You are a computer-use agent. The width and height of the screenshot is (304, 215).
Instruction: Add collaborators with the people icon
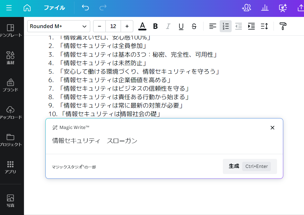coord(246,8)
